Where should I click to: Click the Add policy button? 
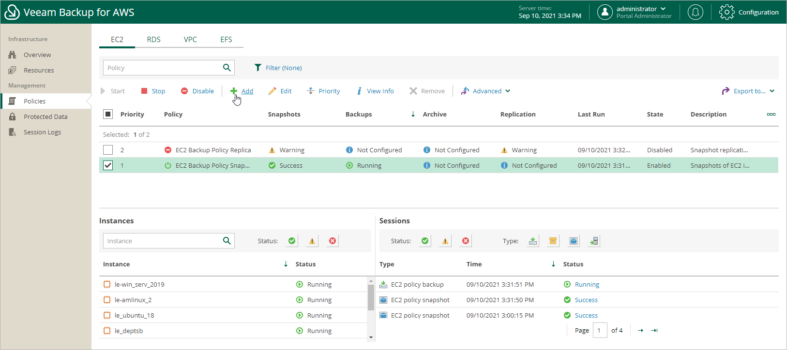(242, 91)
